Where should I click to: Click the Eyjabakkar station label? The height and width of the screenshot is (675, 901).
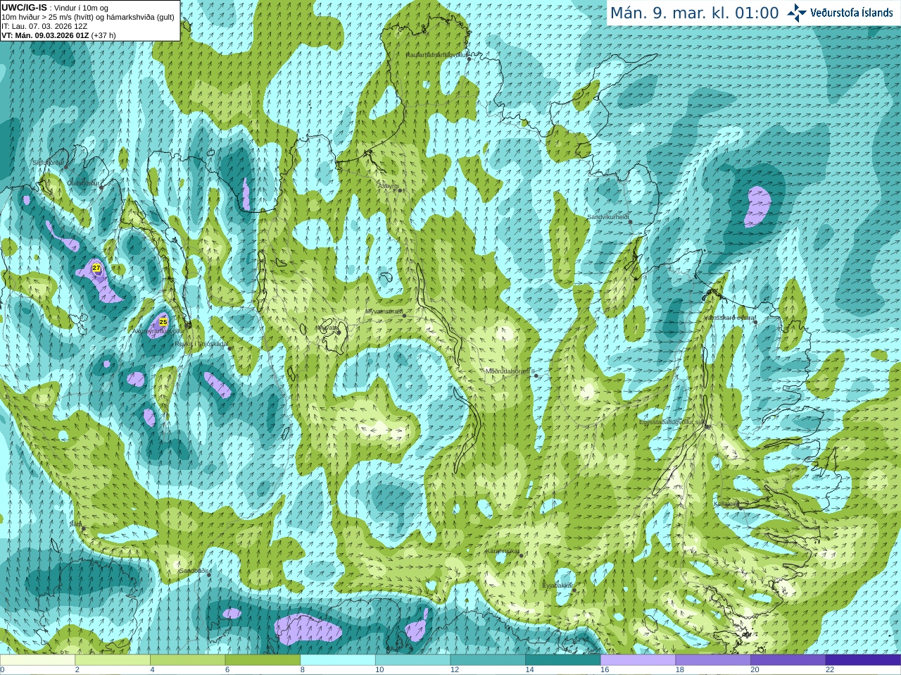pos(557,586)
